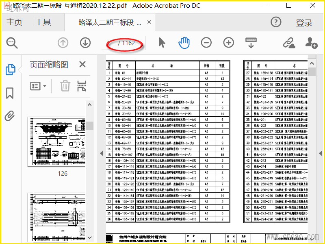Open thumbnail options dropdown menu
Viewport: 325px width, 244px height.
tap(38, 86)
